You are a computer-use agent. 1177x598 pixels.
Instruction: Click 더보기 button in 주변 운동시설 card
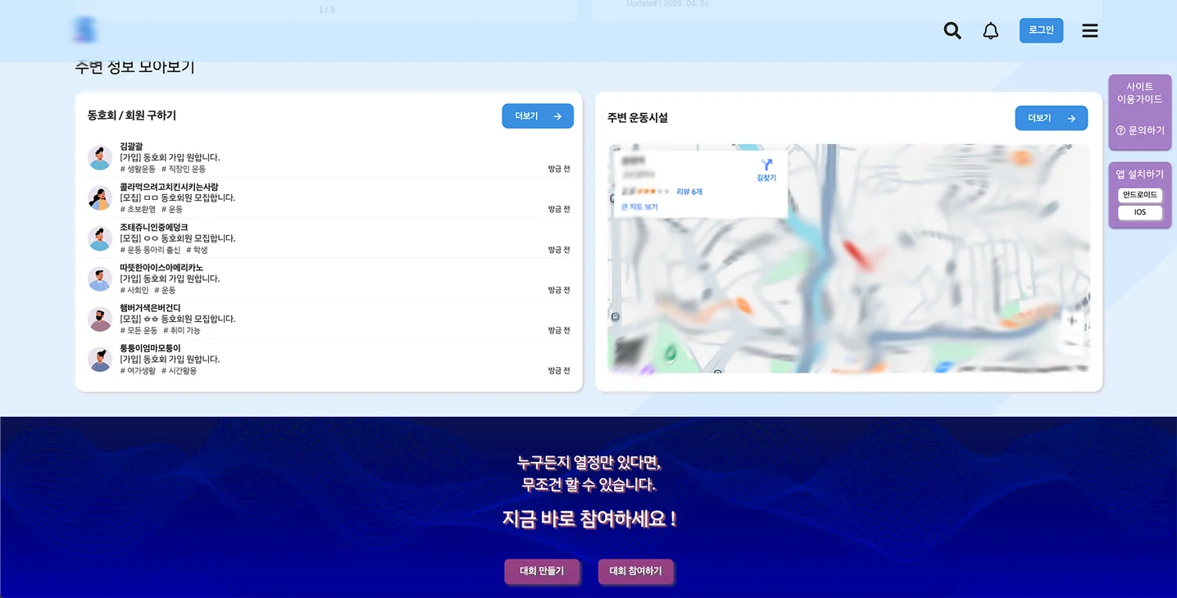pyautogui.click(x=1051, y=118)
